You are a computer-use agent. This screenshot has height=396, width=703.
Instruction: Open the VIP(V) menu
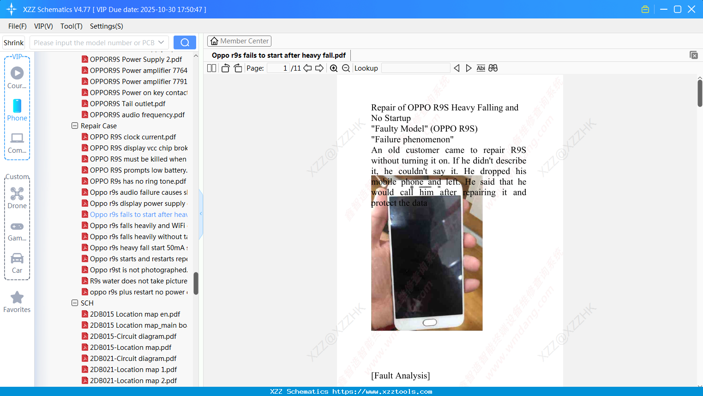(43, 26)
